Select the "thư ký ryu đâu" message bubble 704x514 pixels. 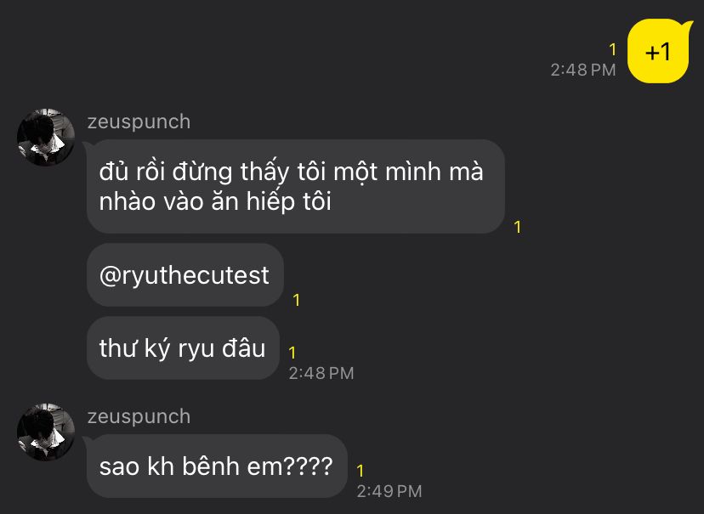[183, 347]
